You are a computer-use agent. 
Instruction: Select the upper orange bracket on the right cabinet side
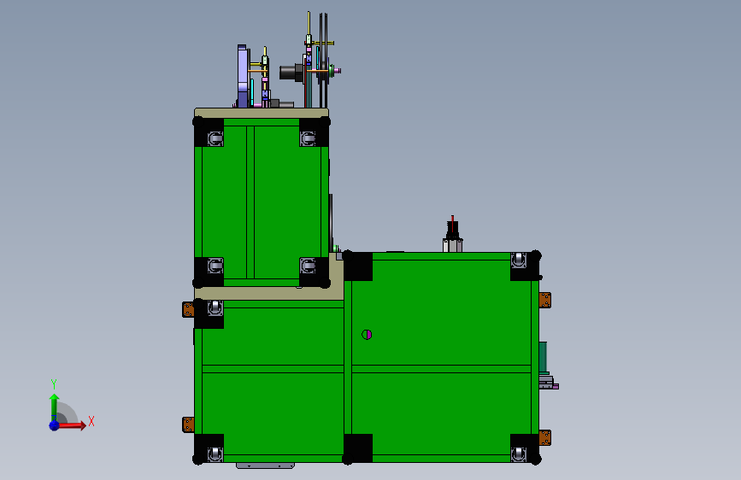(545, 300)
